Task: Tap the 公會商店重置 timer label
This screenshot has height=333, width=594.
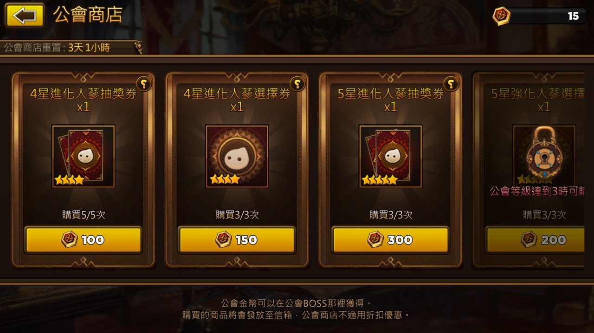Action: coord(57,48)
